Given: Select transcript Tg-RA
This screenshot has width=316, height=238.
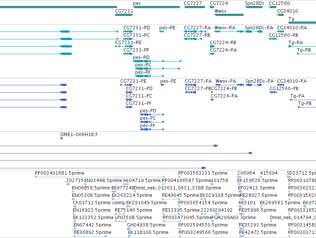Looking at the screenshot, I should [x=302, y=46].
